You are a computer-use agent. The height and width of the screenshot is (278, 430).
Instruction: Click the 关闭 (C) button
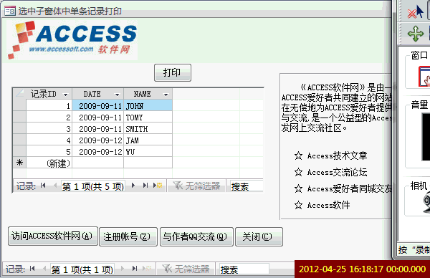coord(259,236)
